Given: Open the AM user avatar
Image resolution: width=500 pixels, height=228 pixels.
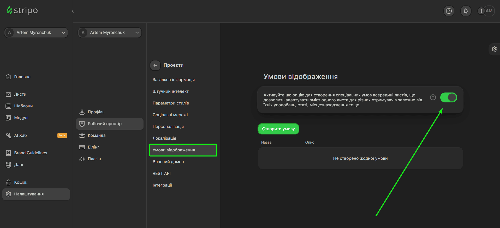Looking at the screenshot, I should pos(489,11).
